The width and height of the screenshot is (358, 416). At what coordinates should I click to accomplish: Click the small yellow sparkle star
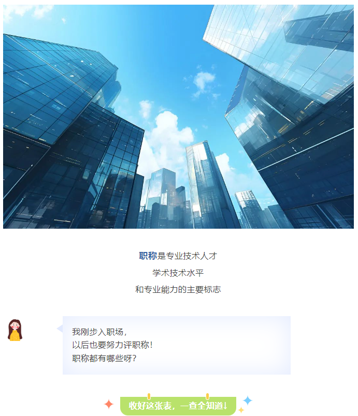(241, 410)
